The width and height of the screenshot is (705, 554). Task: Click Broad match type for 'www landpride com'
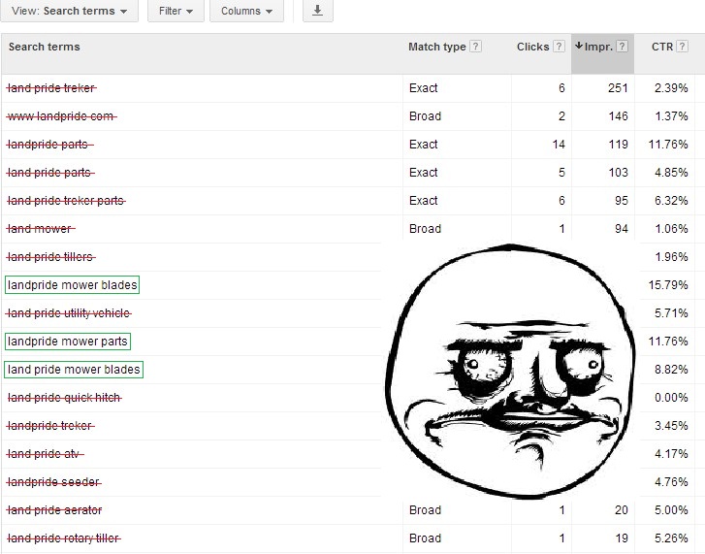[425, 116]
